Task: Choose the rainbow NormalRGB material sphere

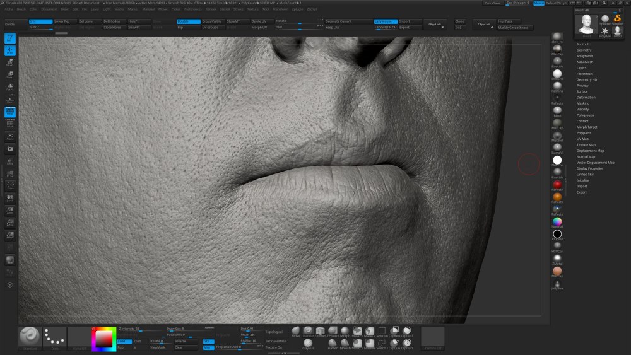Action: pyautogui.click(x=557, y=223)
